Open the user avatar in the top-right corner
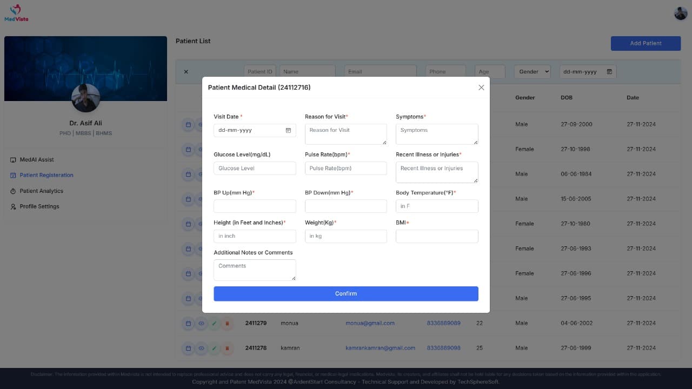The height and width of the screenshot is (389, 692). [681, 14]
